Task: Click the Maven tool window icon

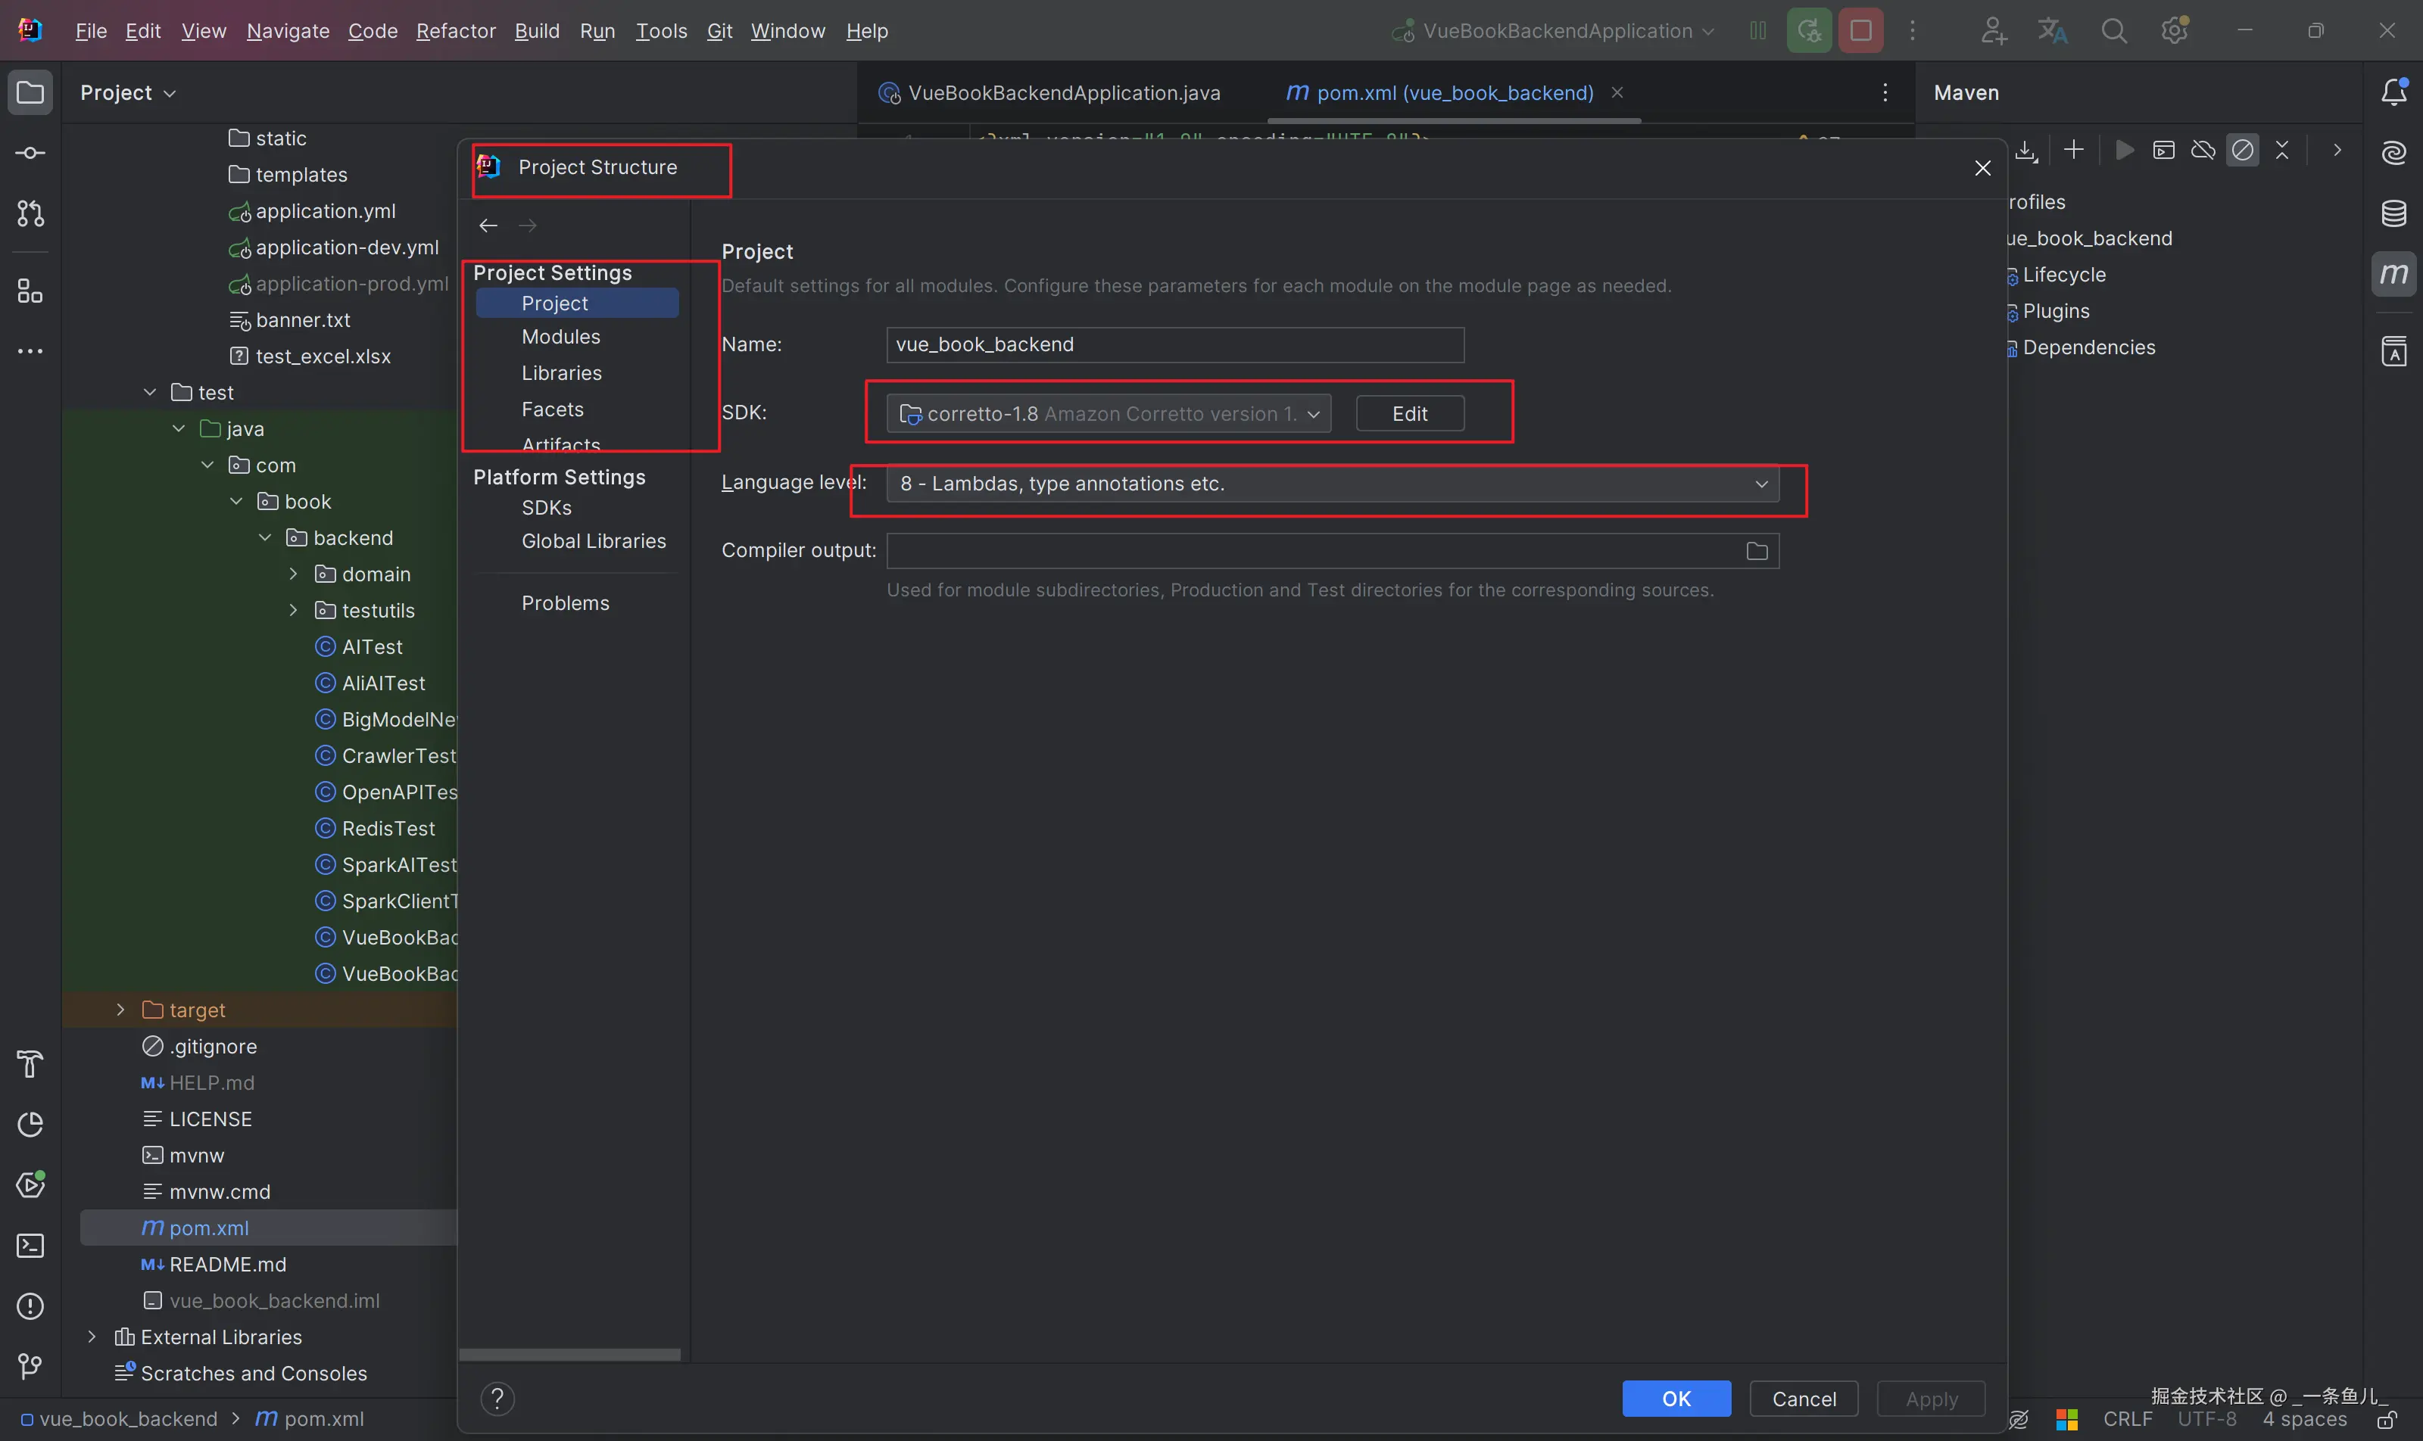Action: tap(2393, 274)
